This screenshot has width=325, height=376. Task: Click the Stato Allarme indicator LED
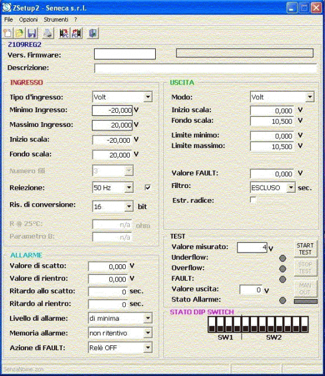pos(283,300)
